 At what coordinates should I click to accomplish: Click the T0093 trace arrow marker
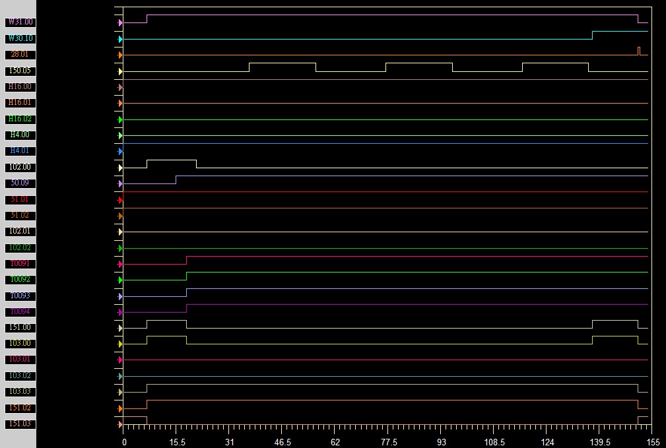(x=120, y=296)
